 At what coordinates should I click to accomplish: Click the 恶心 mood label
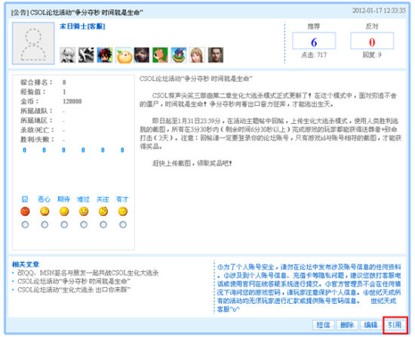45,199
